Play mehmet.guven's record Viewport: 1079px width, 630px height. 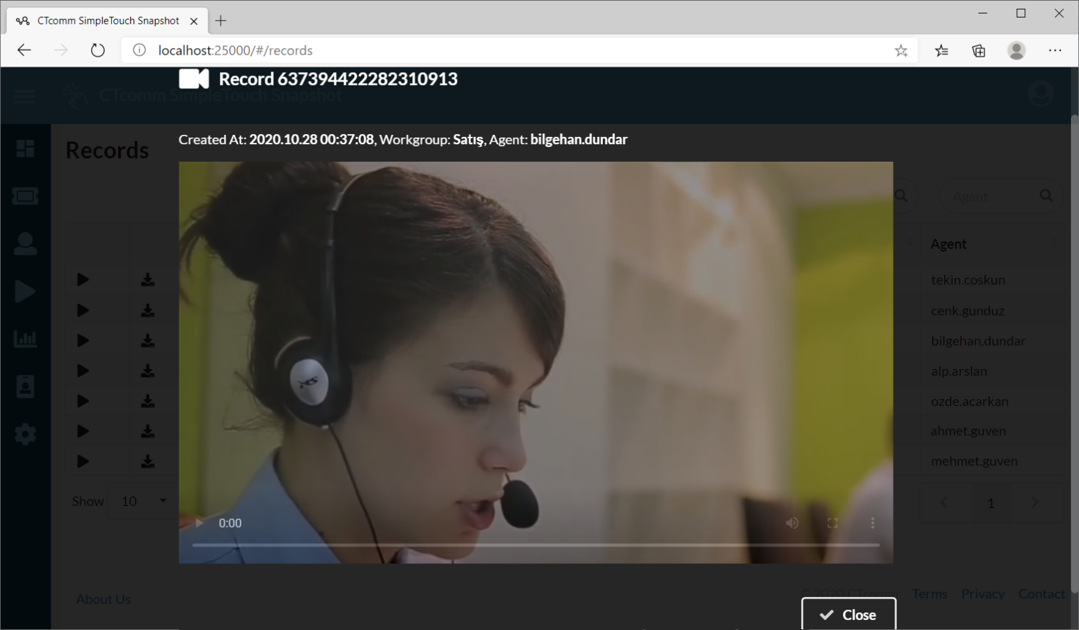tap(83, 461)
